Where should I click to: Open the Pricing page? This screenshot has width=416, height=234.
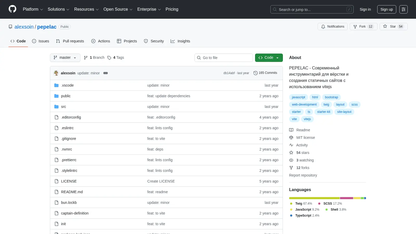click(172, 9)
